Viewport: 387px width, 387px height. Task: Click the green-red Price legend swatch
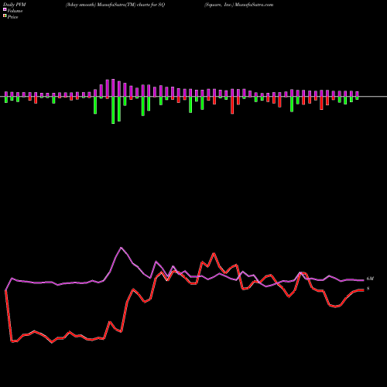click(5, 16)
